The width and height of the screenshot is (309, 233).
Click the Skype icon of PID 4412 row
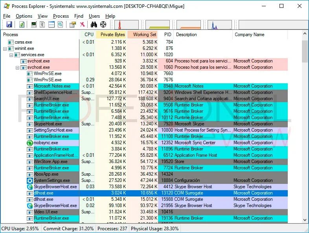point(30,187)
